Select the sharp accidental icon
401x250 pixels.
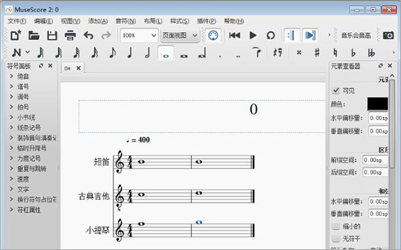point(317,53)
